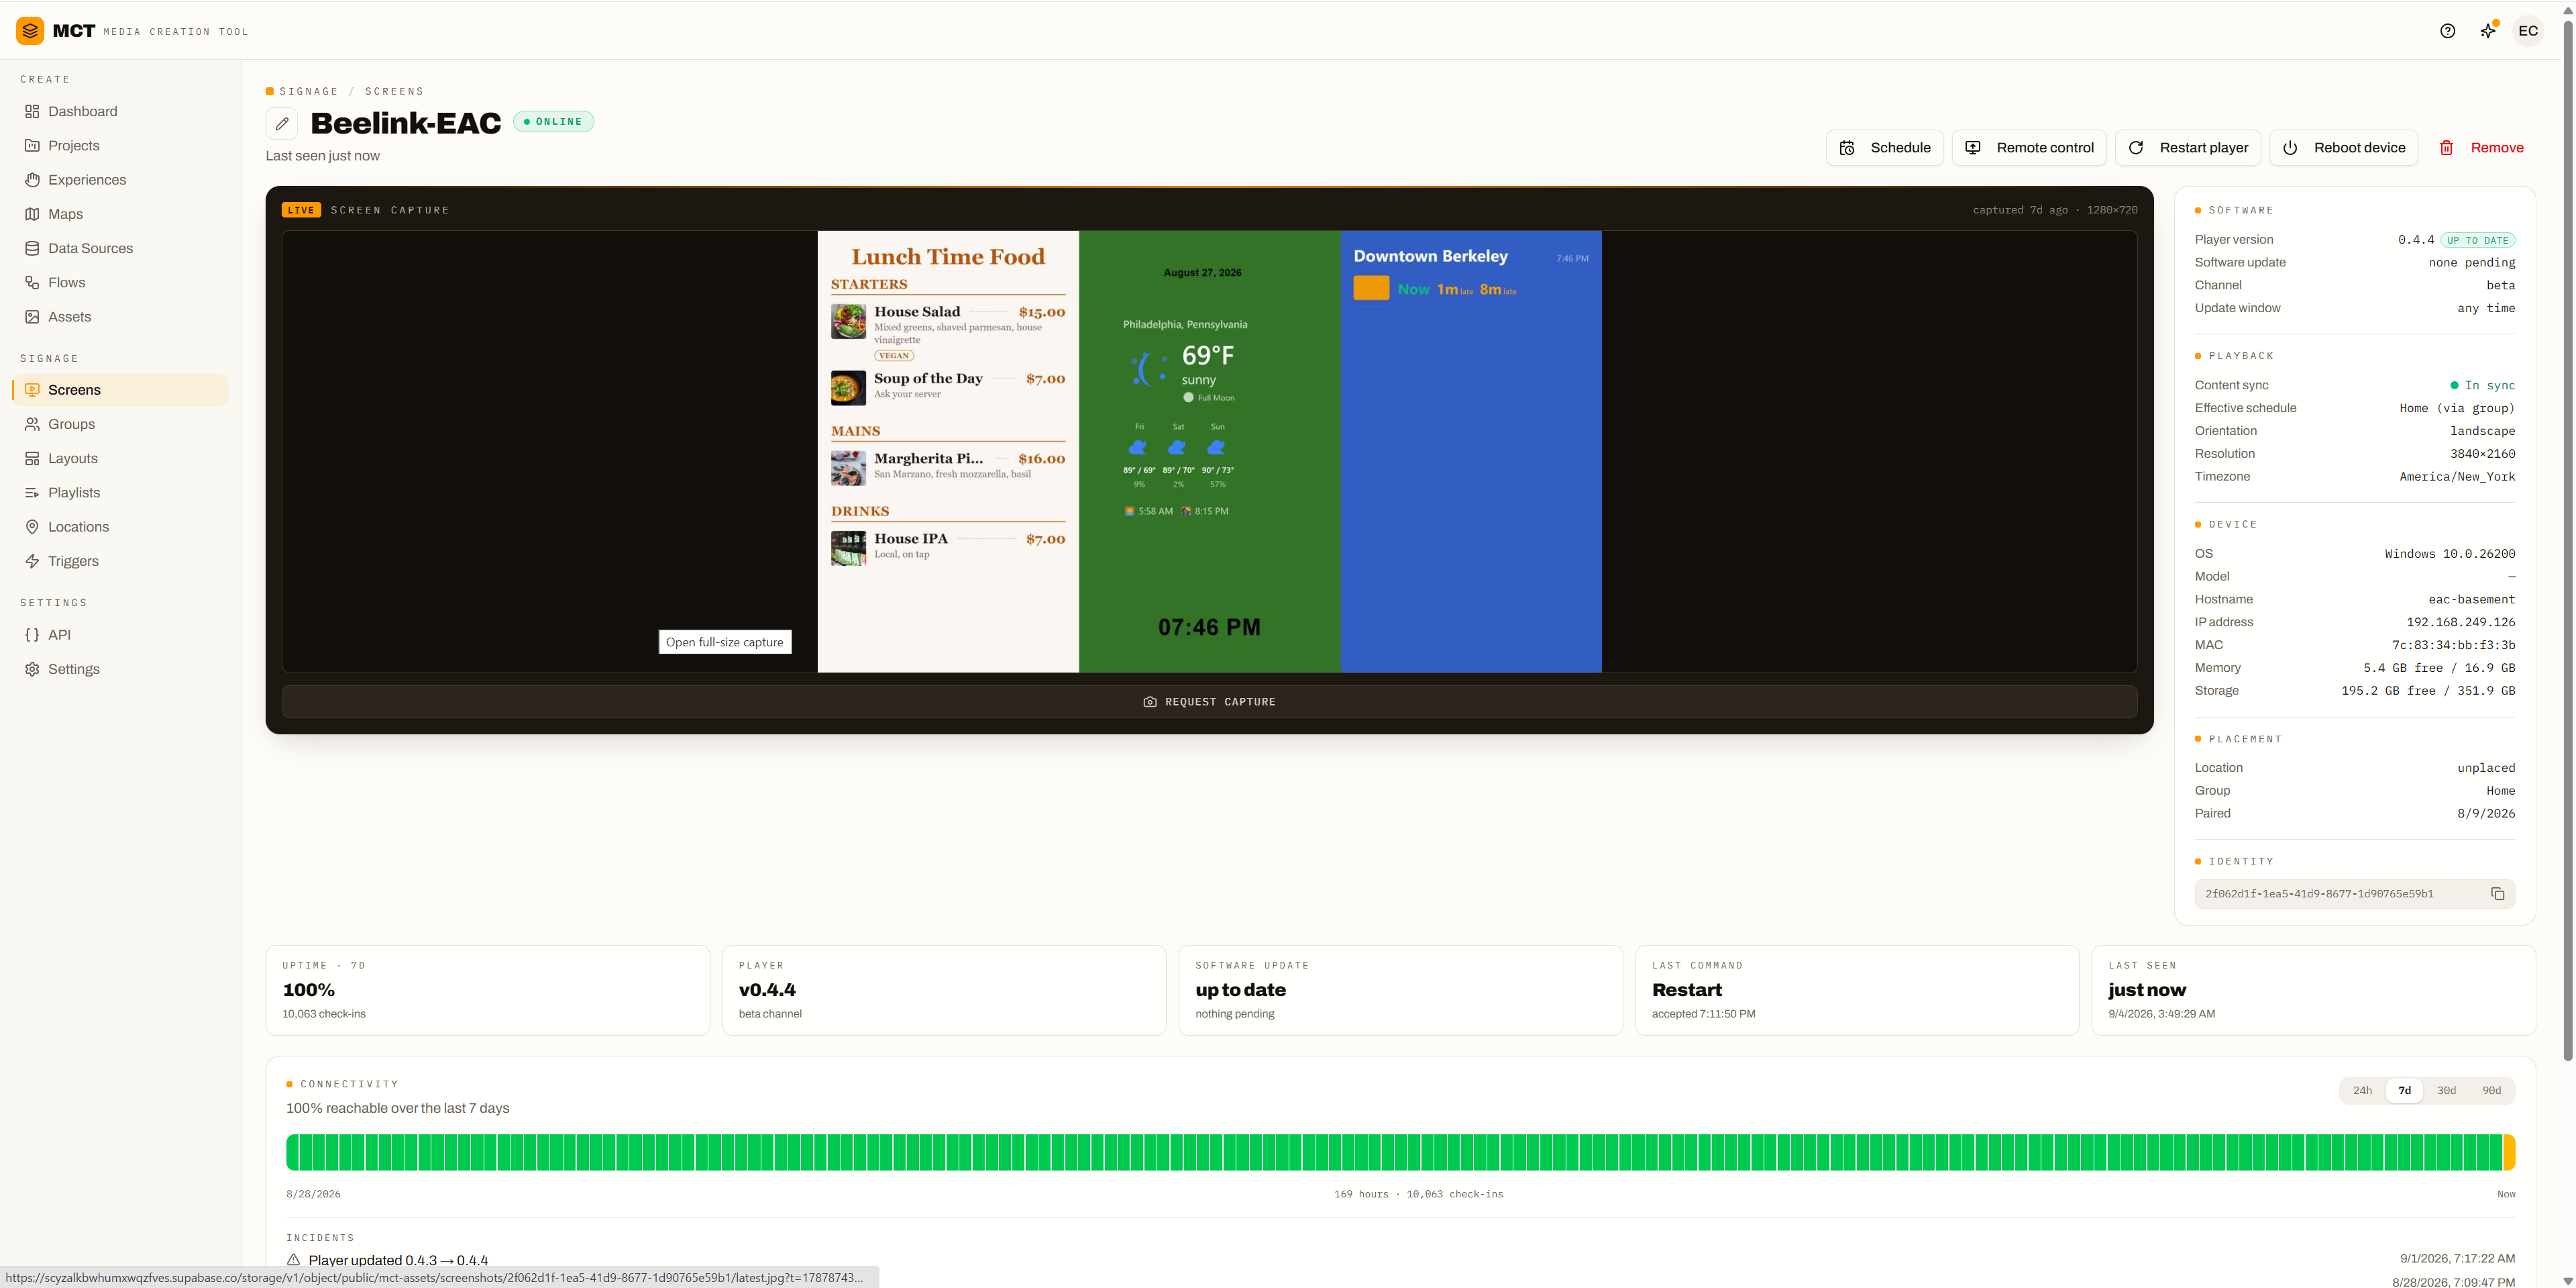Go to Layouts
Viewport: 2576px width, 1288px height.
[120, 458]
